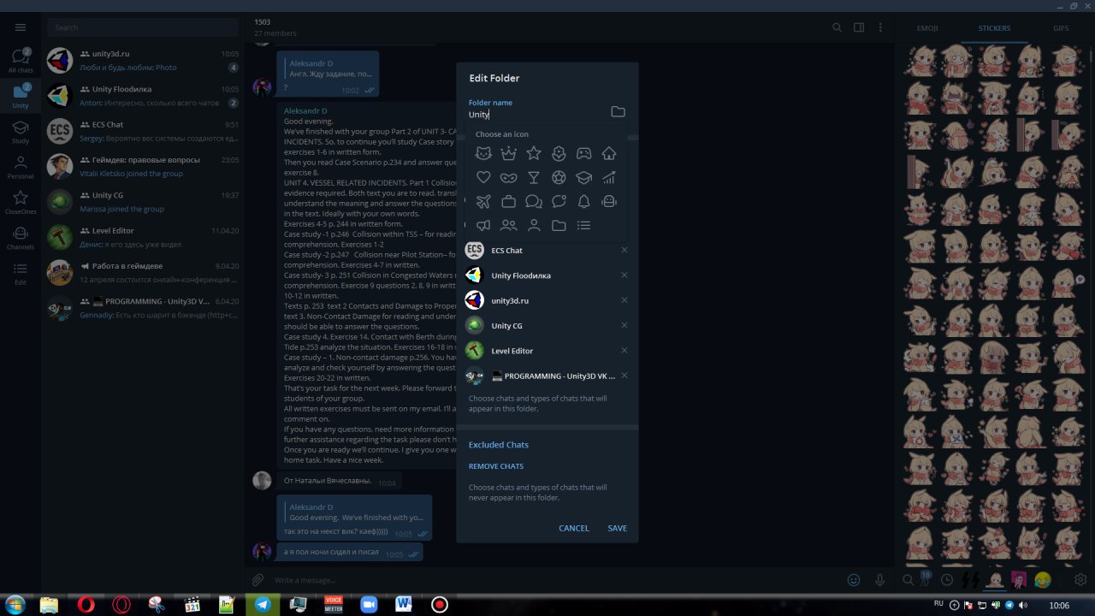Search stickers with magnifier icon
The width and height of the screenshot is (1095, 616).
(909, 580)
